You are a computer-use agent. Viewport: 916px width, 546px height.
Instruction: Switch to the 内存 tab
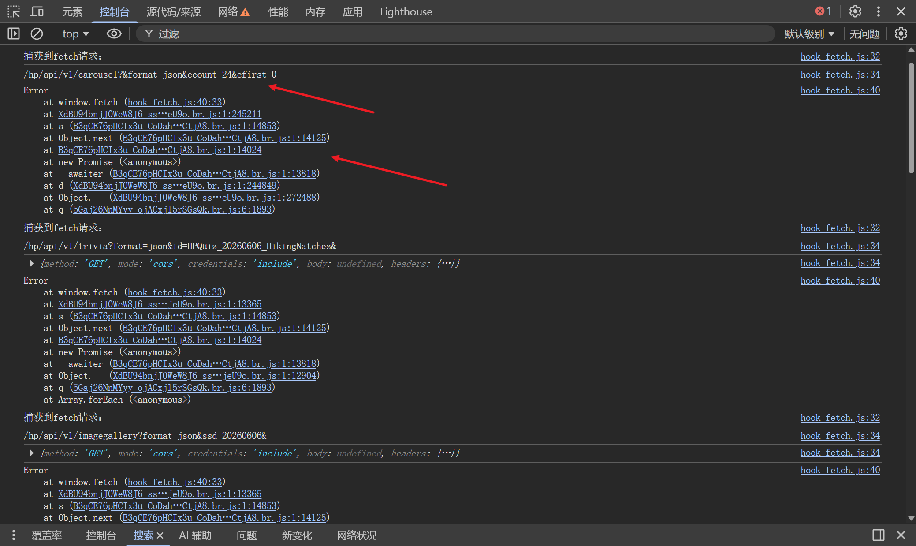coord(315,12)
